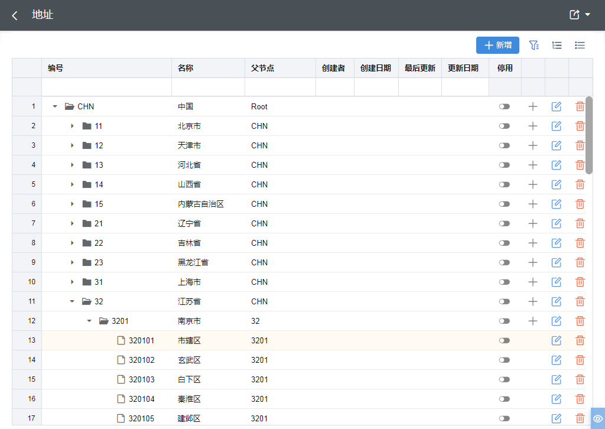Select tree item 320103

(x=136, y=379)
